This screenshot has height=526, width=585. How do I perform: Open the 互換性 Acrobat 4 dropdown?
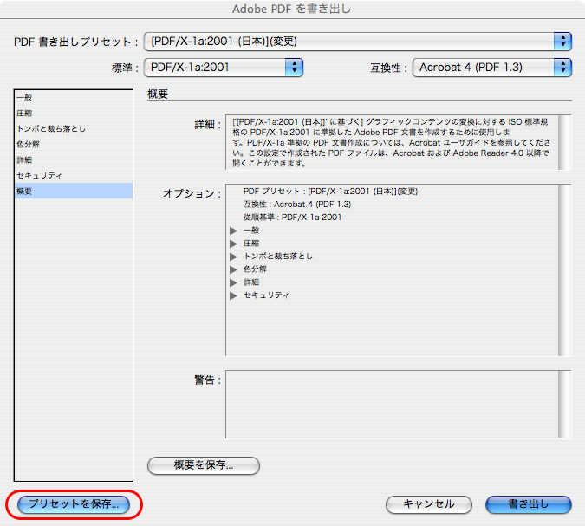click(x=491, y=68)
